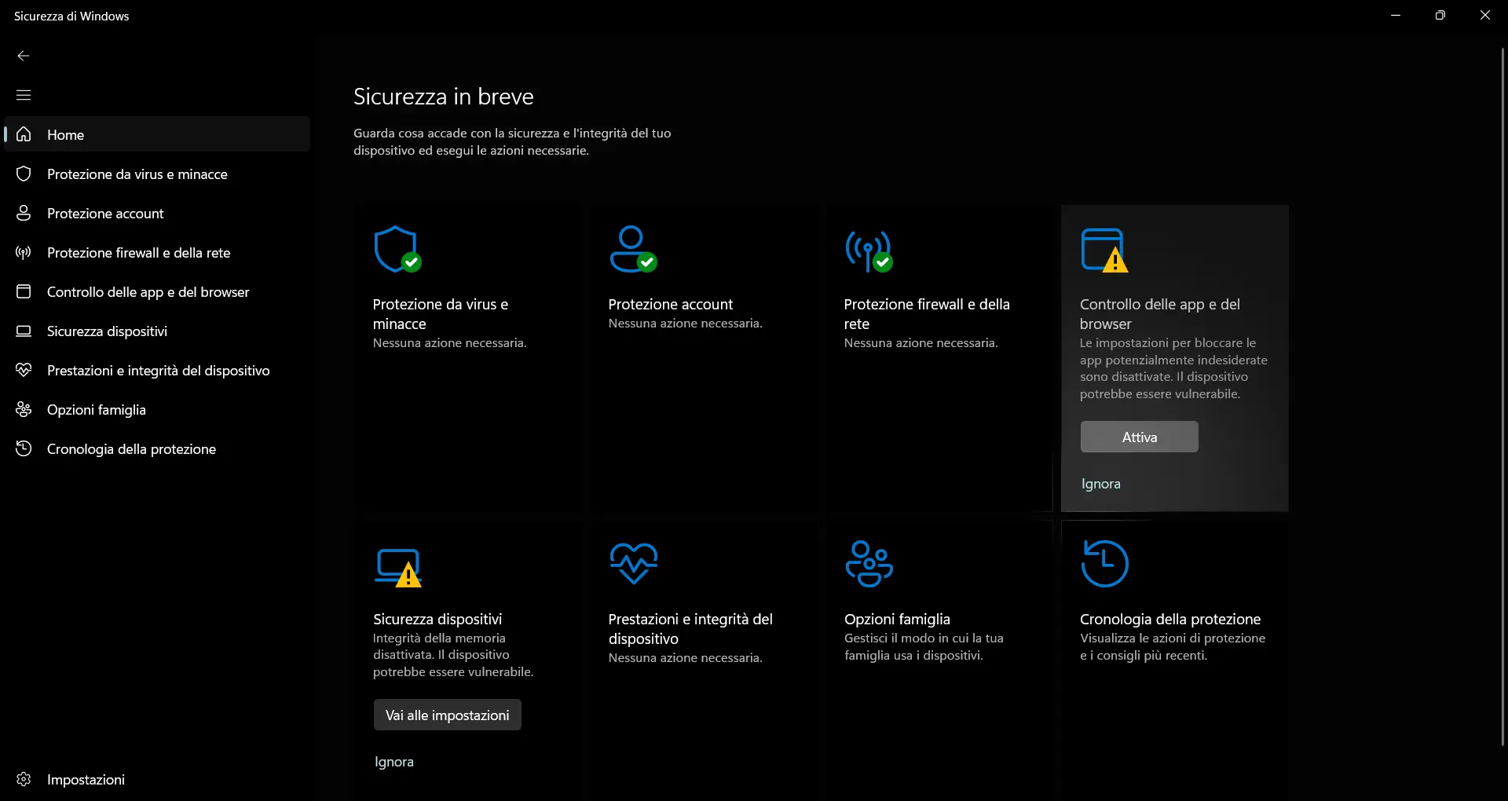
Task: Click the firewall antenna icon in the sidebar
Action: pos(24,252)
